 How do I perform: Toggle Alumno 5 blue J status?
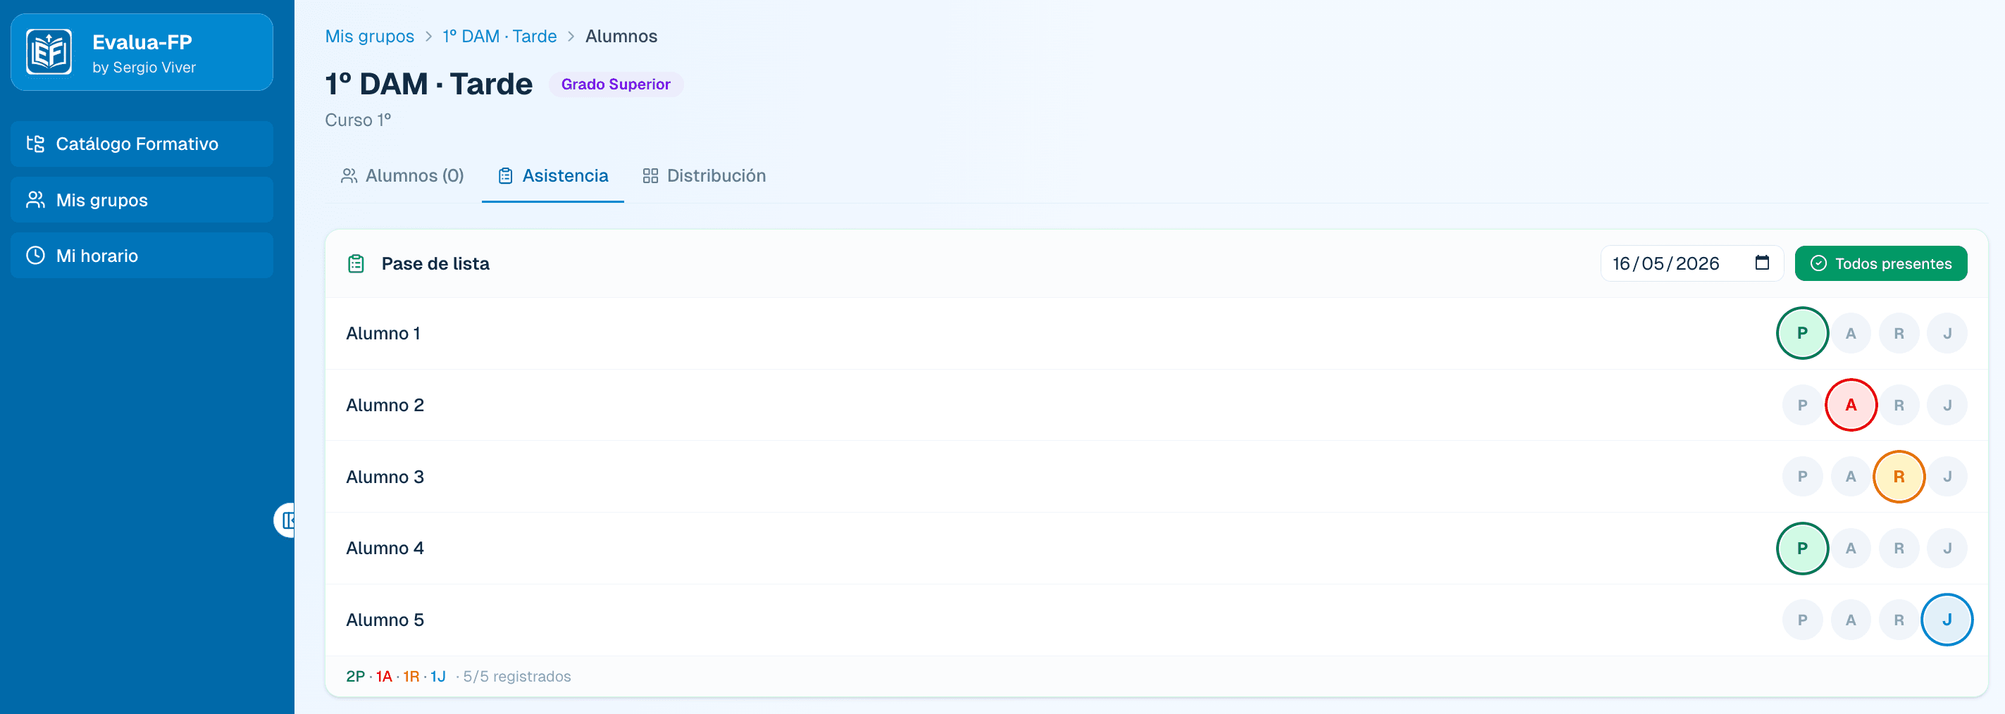1947,620
